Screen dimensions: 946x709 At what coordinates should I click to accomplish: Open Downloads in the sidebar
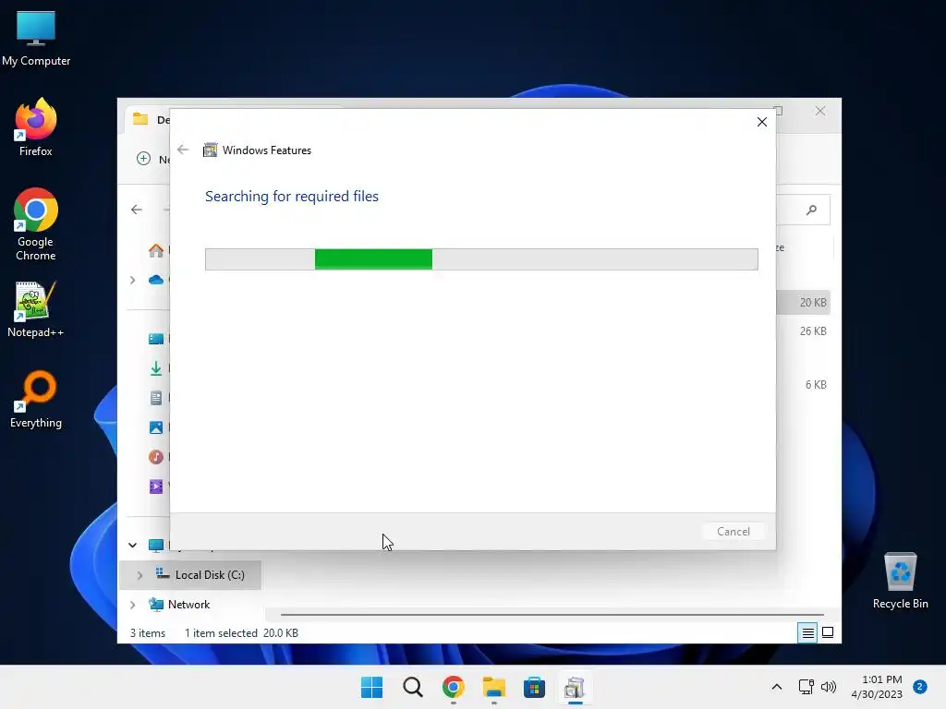156,368
